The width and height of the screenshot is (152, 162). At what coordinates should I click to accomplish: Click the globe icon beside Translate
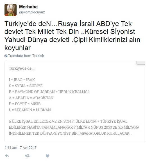click(6, 56)
